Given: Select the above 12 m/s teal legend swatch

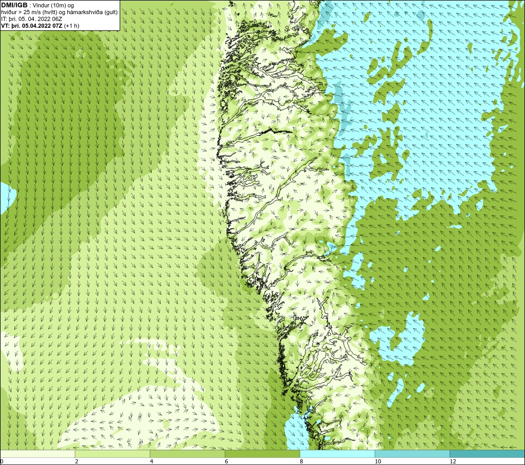Looking at the screenshot, I should click(x=488, y=453).
